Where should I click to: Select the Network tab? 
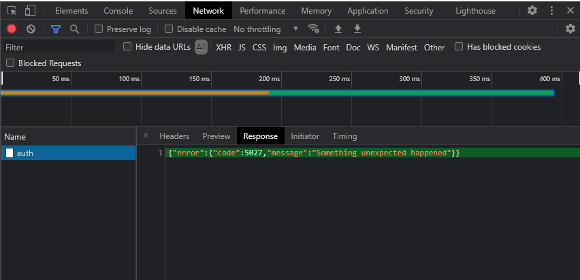click(208, 11)
